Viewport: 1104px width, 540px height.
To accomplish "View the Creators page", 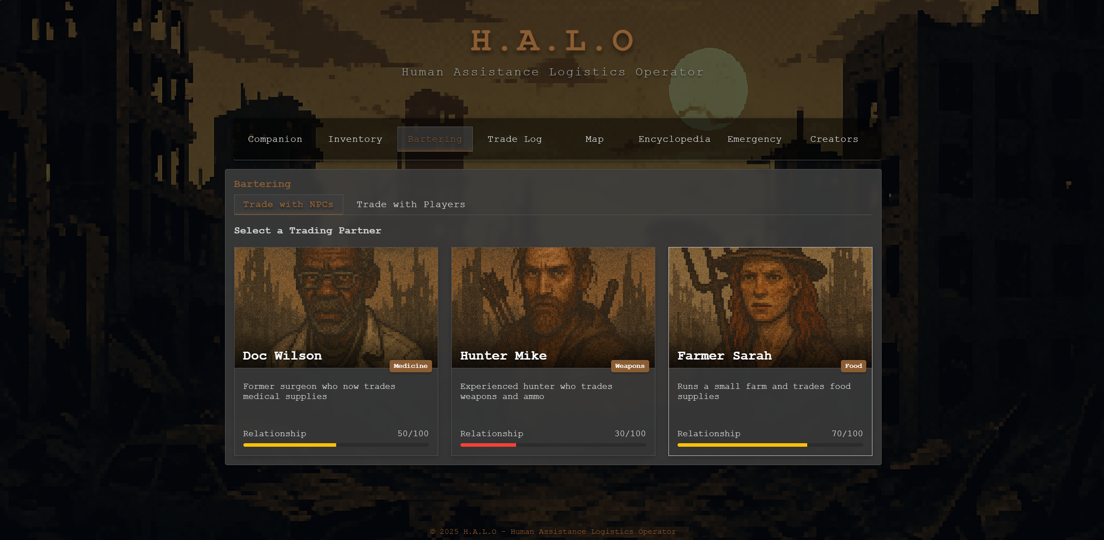I will coord(833,139).
